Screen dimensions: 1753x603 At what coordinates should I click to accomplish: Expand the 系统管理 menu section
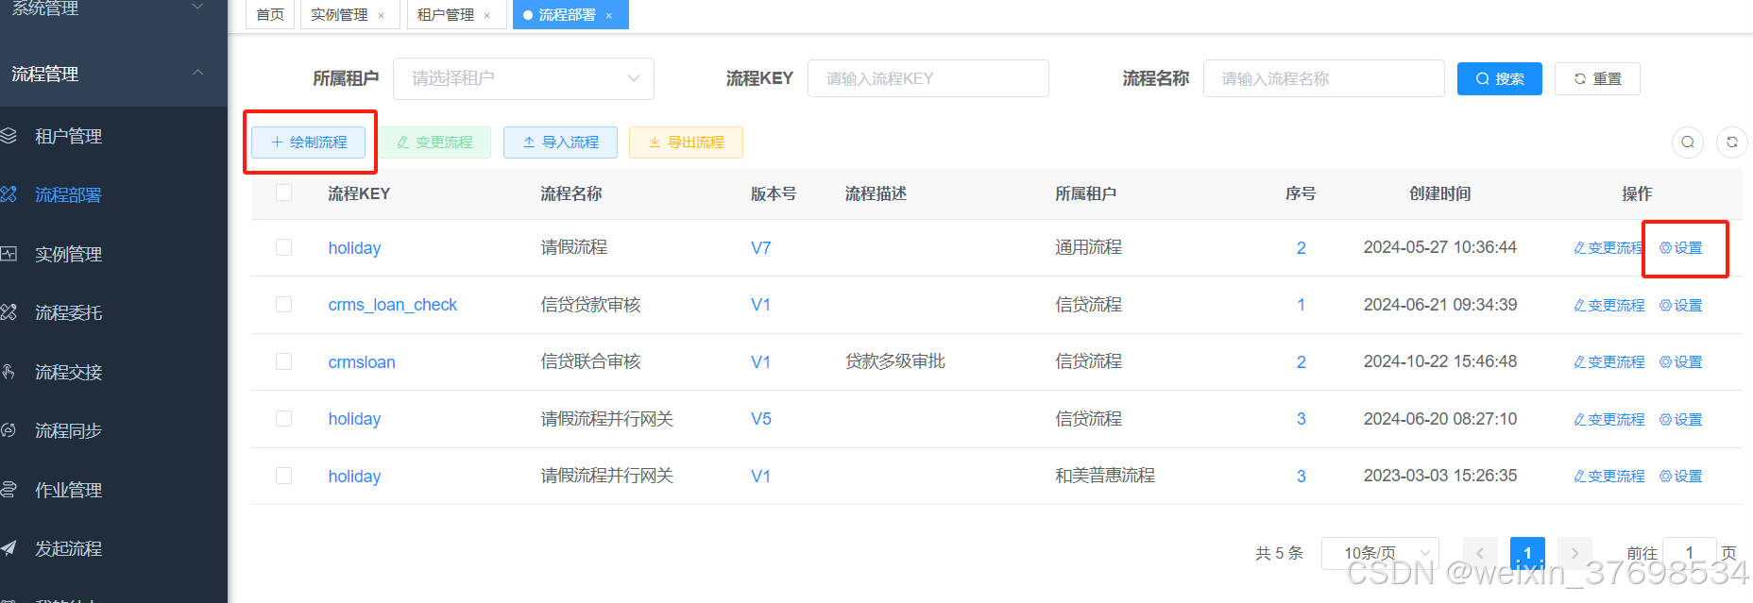[x=113, y=8]
